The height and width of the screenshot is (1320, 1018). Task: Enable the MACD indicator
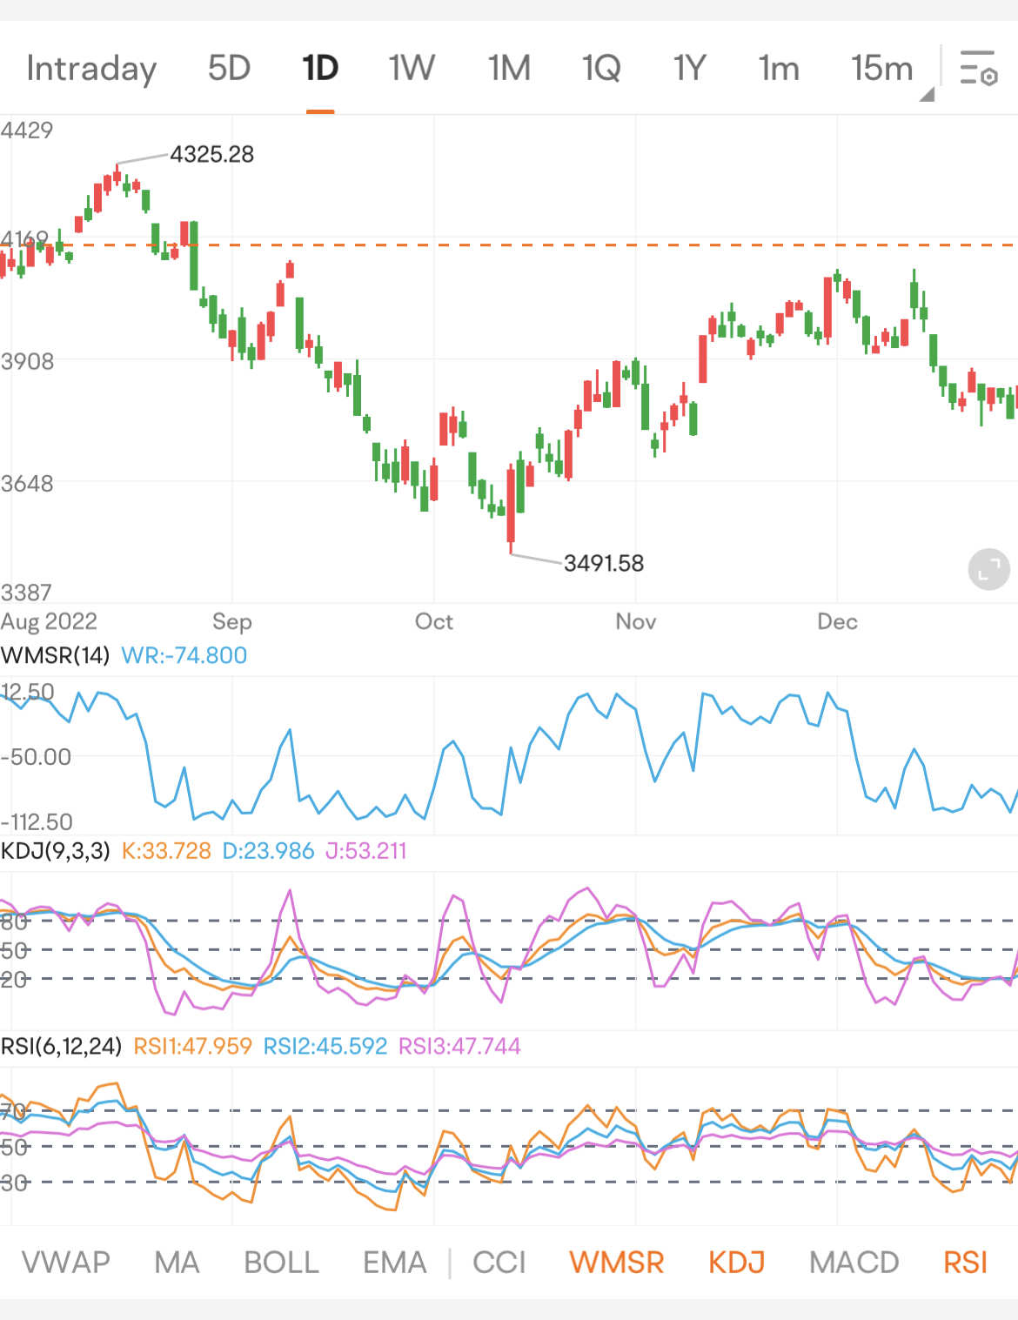[x=854, y=1262]
